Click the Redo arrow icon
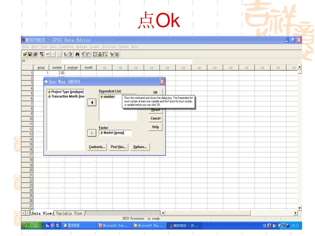The image size is (315, 236). click(53, 54)
